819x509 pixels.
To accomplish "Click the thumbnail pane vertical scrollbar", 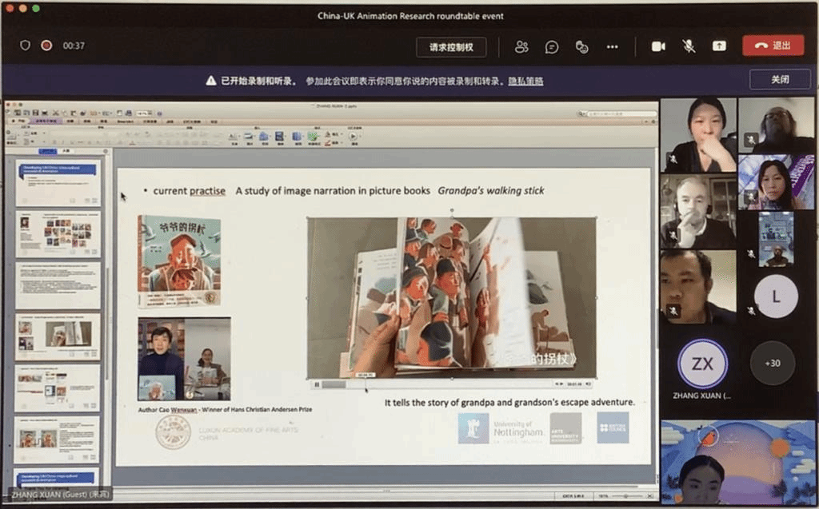I will [x=107, y=324].
